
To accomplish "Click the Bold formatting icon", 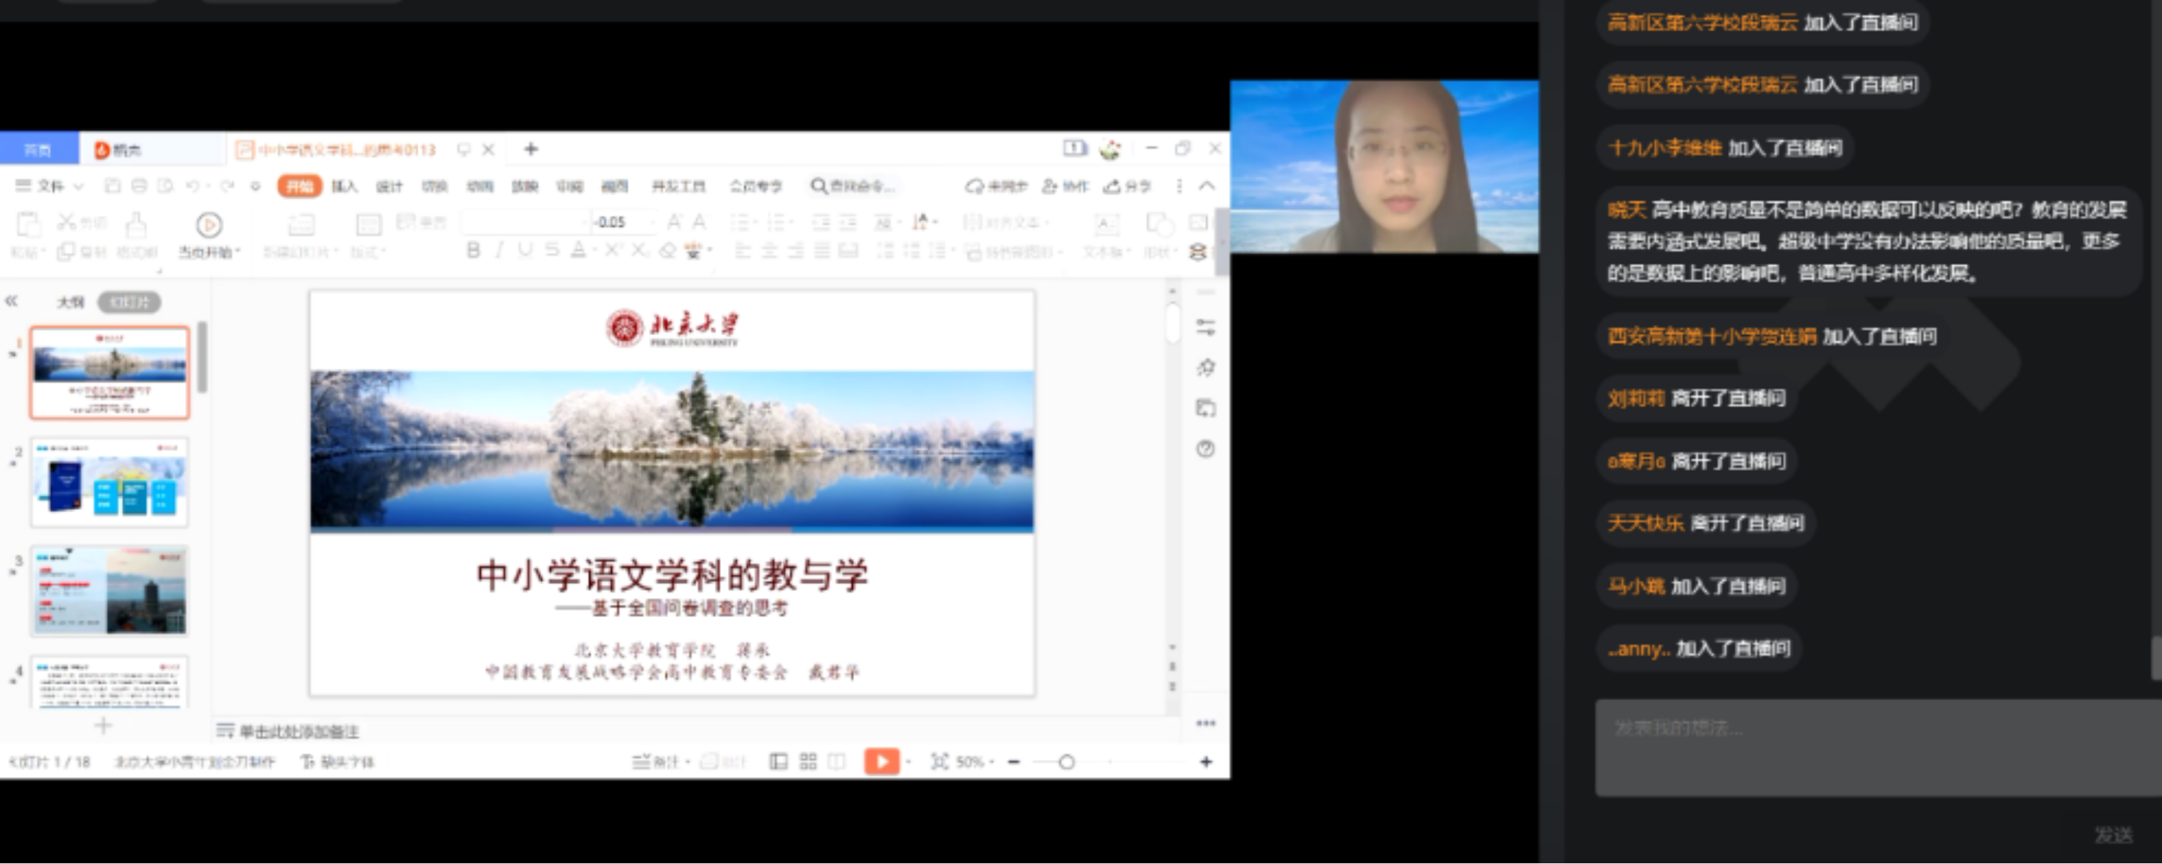I will [x=473, y=250].
